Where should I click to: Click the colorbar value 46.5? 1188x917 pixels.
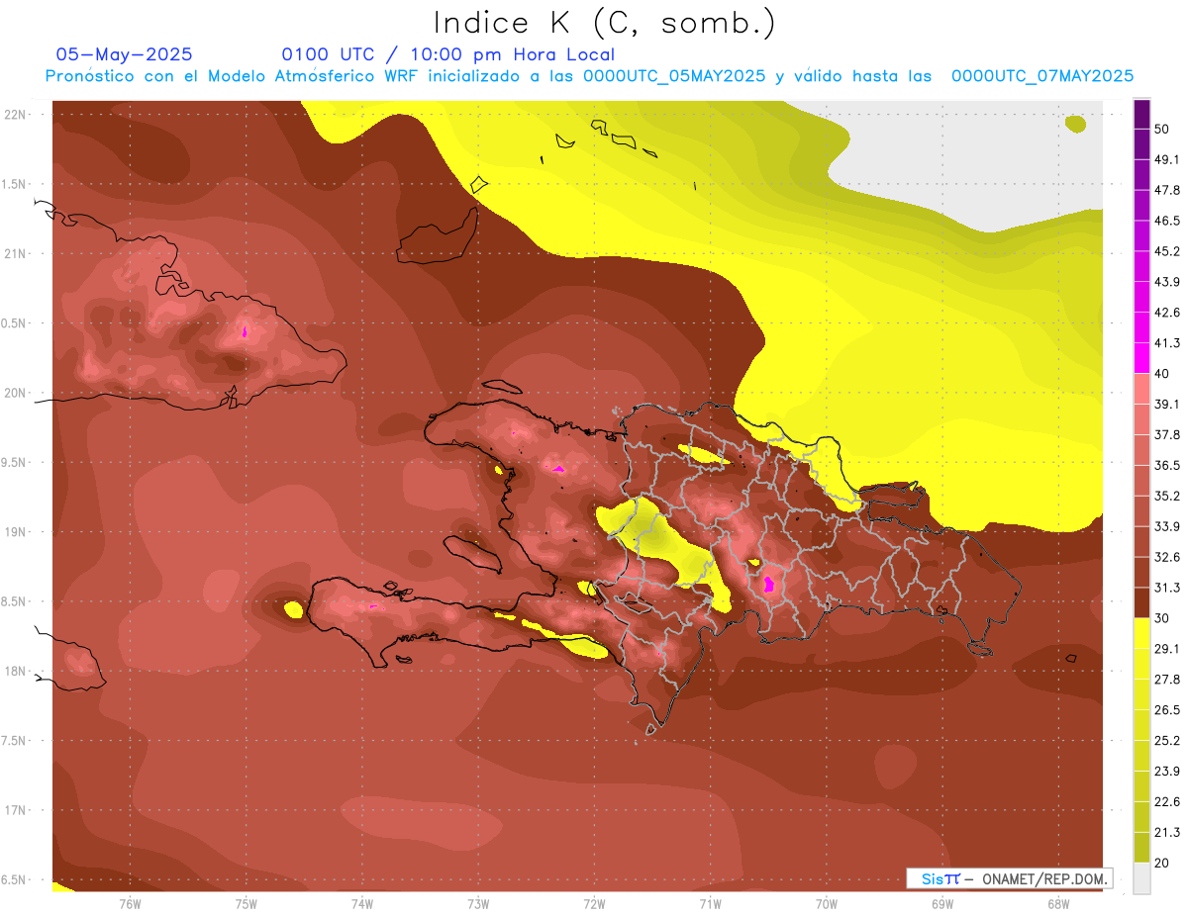(1168, 221)
